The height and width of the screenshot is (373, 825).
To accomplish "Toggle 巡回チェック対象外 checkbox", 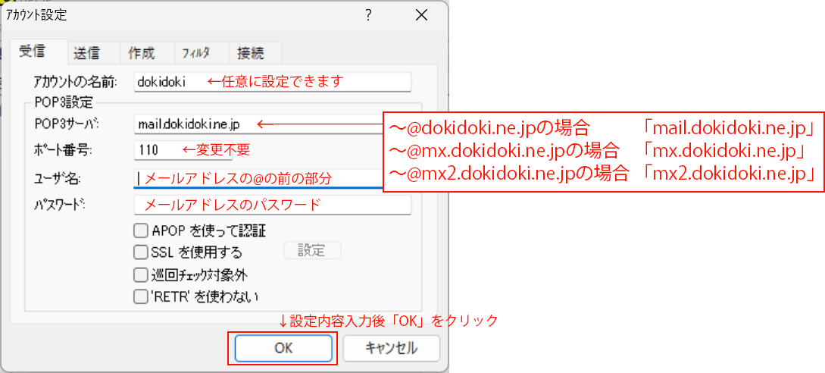I will 140,274.
